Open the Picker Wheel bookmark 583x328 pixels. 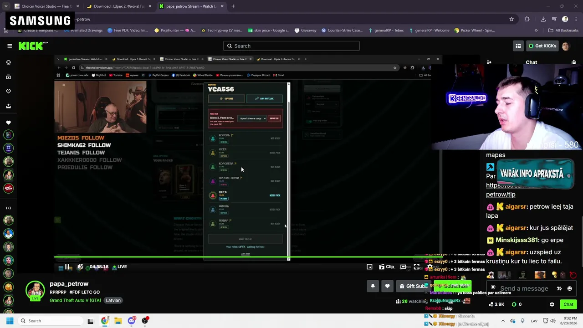[x=475, y=31]
